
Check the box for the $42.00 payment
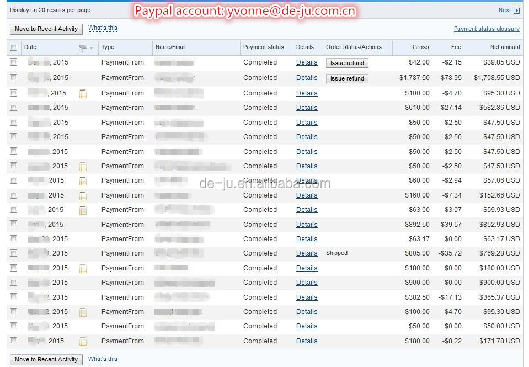(x=13, y=62)
